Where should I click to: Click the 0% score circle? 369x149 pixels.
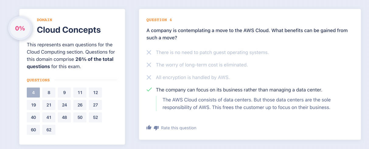click(20, 28)
